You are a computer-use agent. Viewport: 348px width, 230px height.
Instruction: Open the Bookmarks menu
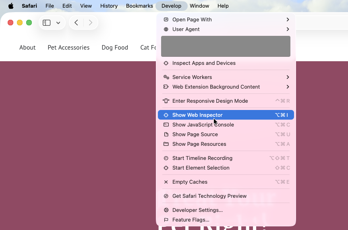coord(139,6)
